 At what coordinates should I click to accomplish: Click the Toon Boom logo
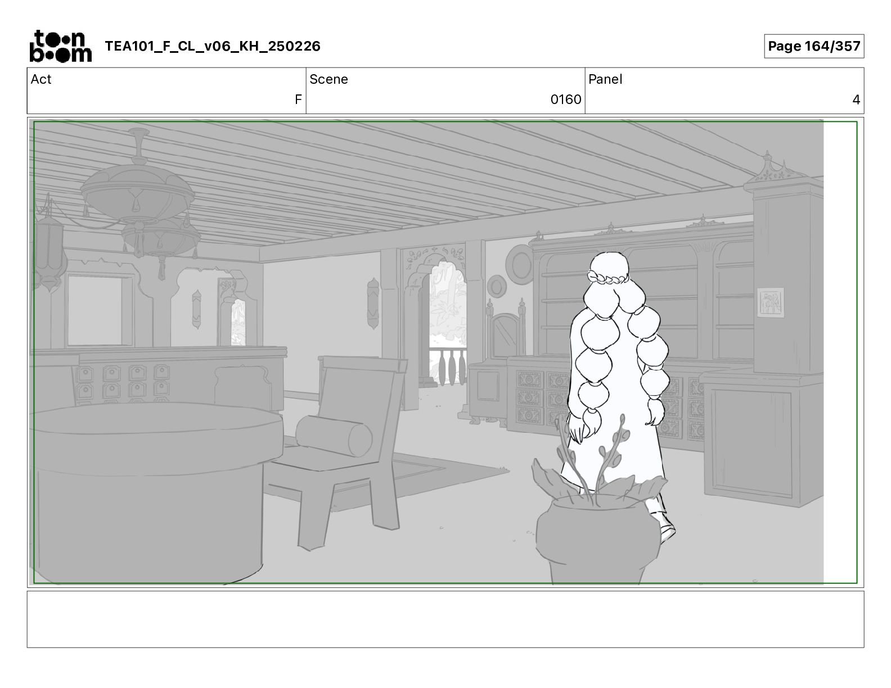tap(60, 46)
